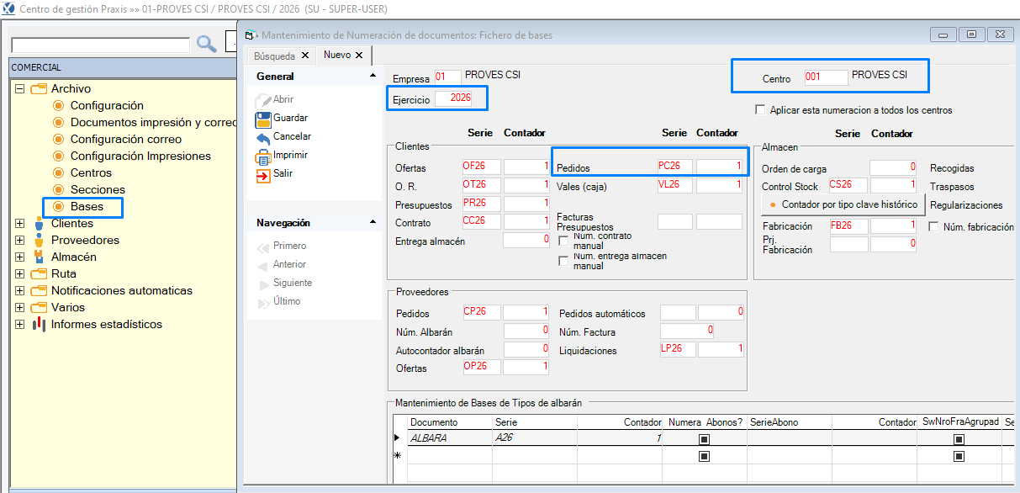Click the Cancelar link
1020x493 pixels.
(x=293, y=136)
